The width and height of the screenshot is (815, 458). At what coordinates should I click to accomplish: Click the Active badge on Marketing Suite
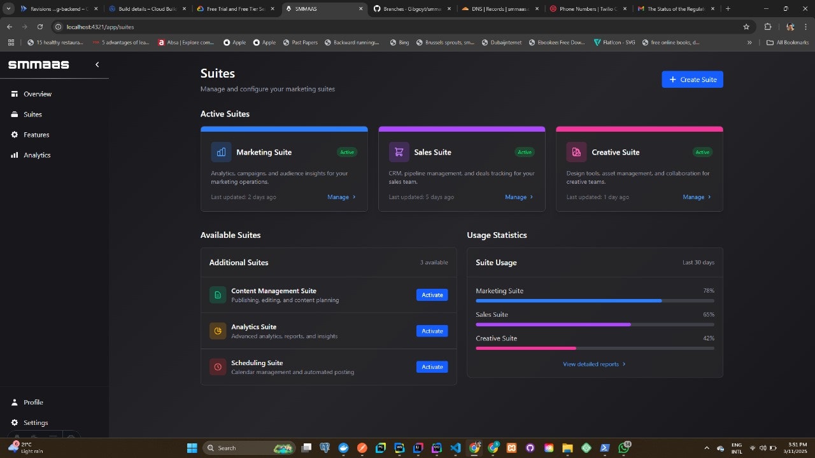pyautogui.click(x=347, y=152)
